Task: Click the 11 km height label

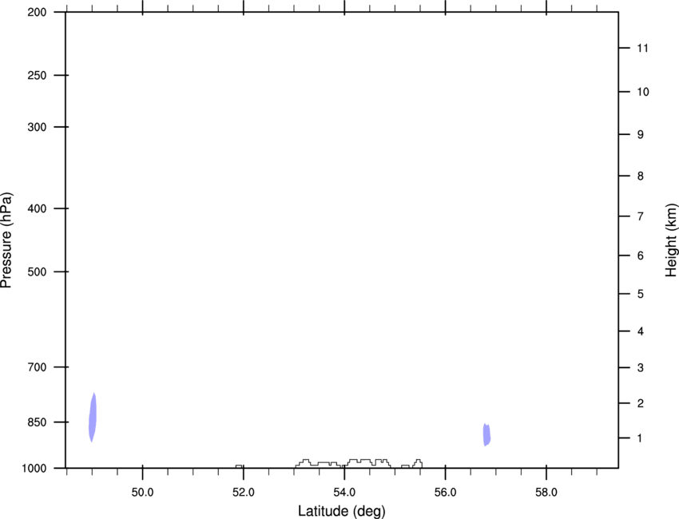Action: point(642,48)
